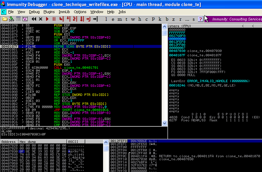This screenshot has width=262, height=172.
Task: Open the Jobs menu
Action: [x=122, y=12]
